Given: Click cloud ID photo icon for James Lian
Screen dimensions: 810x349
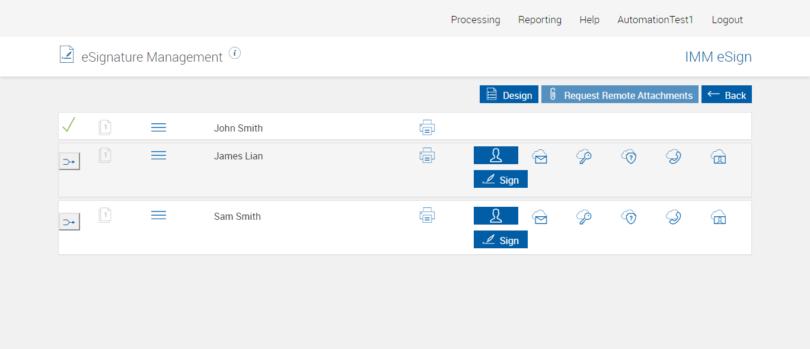Looking at the screenshot, I should click(x=718, y=156).
